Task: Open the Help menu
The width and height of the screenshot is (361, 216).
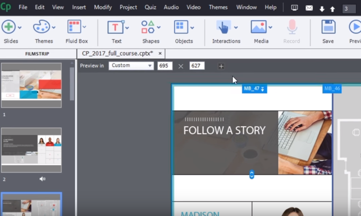Action: [x=270, y=7]
